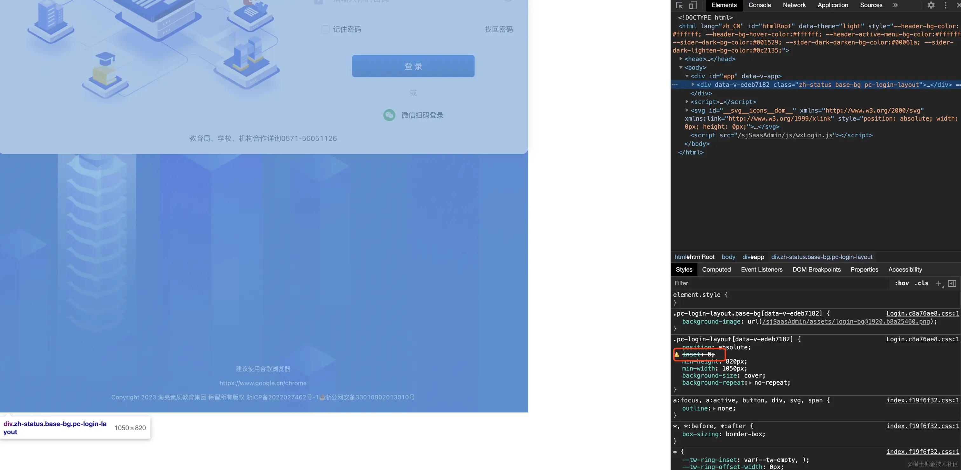The image size is (961, 470).
Task: Expand the script element node
Action: [x=687, y=102]
